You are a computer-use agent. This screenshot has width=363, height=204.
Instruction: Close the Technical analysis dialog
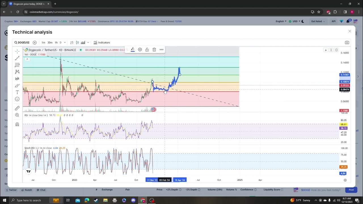click(350, 31)
